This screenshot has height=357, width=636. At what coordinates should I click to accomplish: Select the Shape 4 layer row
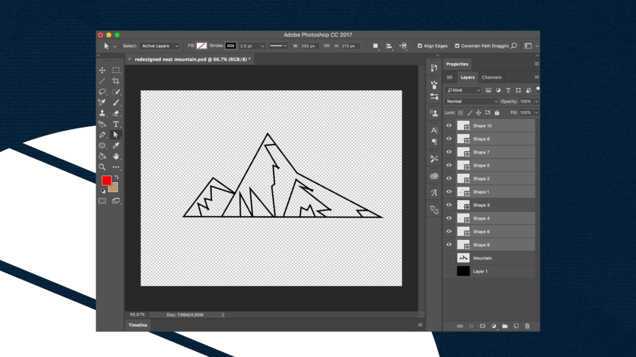pyautogui.click(x=489, y=218)
